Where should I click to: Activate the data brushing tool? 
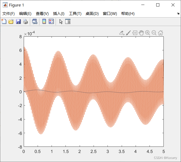pos(128,33)
